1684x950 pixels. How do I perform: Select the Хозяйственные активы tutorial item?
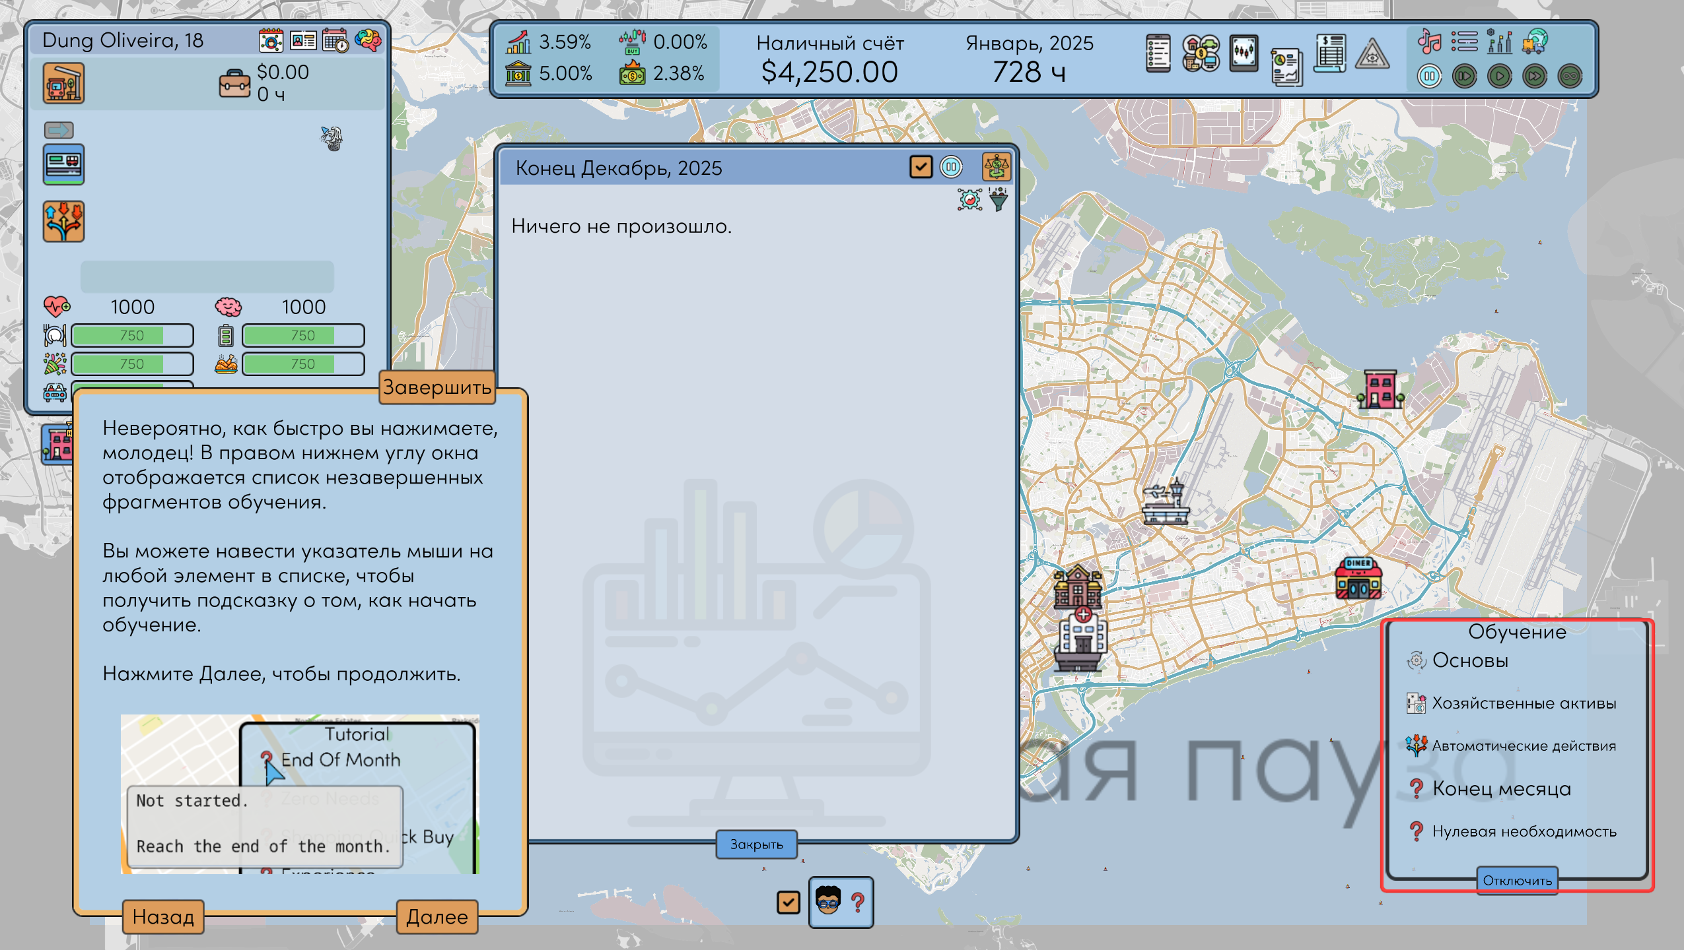1511,703
